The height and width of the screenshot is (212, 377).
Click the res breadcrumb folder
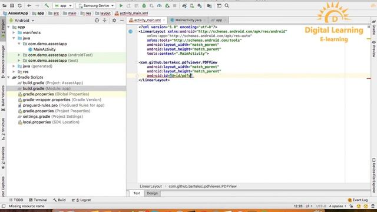86,13
